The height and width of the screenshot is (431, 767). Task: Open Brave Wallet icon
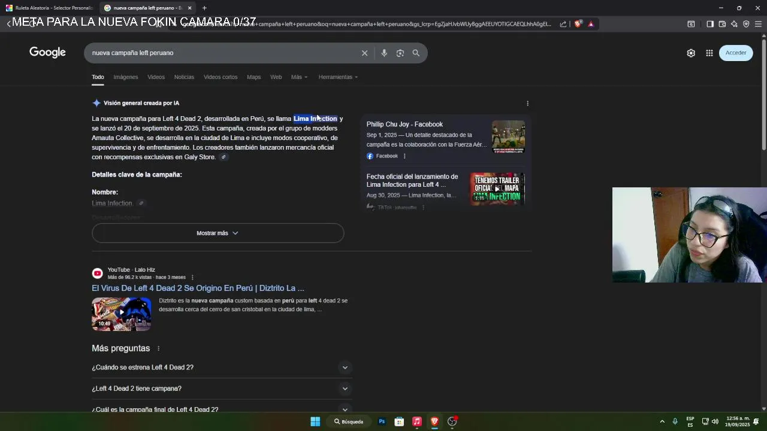(722, 24)
